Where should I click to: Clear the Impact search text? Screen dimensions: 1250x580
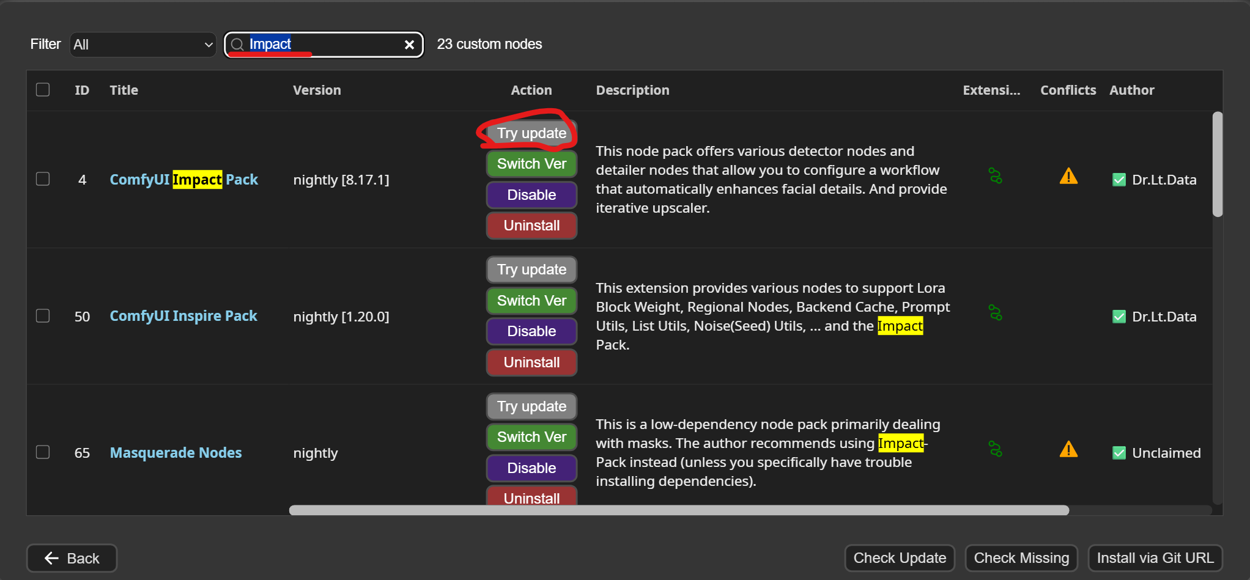click(x=409, y=45)
